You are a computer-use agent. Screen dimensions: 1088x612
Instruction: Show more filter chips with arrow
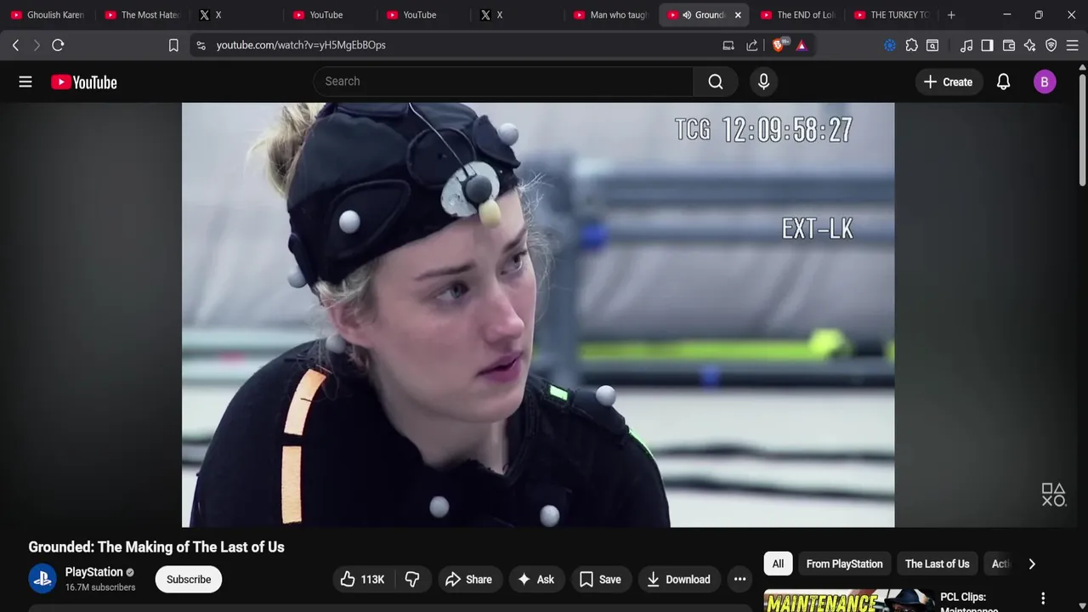(1032, 564)
